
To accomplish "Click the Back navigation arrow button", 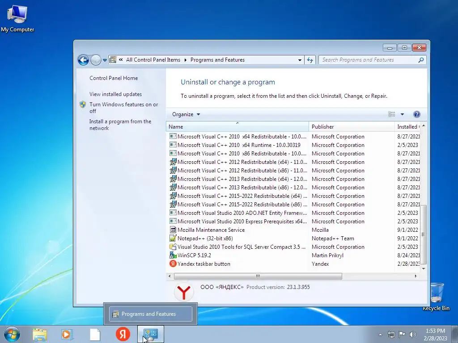I will pyautogui.click(x=83, y=60).
